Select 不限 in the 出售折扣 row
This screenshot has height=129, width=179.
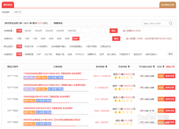click(19, 39)
